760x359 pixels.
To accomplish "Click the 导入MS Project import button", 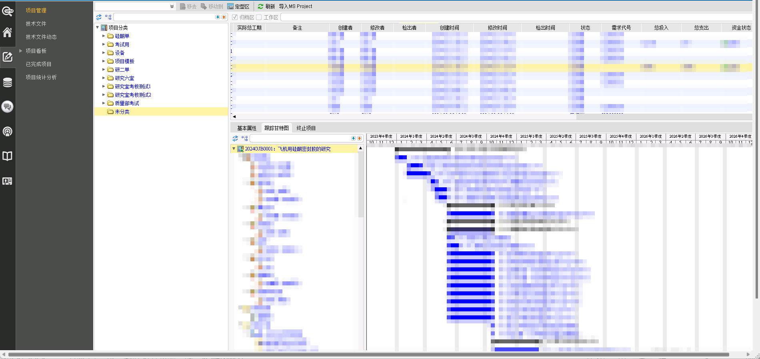I will pos(296,6).
